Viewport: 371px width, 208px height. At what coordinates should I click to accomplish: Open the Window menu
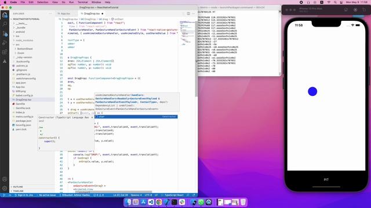(96, 2)
